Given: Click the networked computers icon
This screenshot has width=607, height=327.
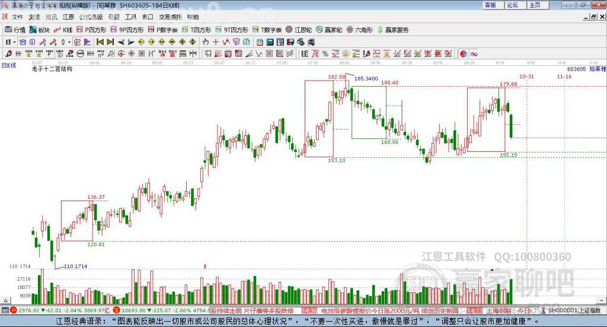Looking at the screenshot, I should (x=311, y=42).
